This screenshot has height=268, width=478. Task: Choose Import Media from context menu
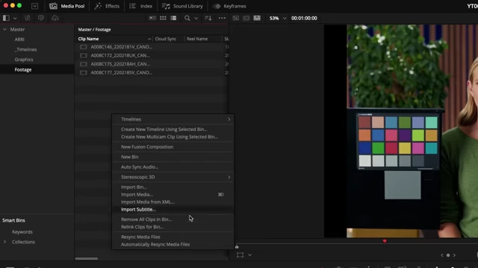point(173,194)
